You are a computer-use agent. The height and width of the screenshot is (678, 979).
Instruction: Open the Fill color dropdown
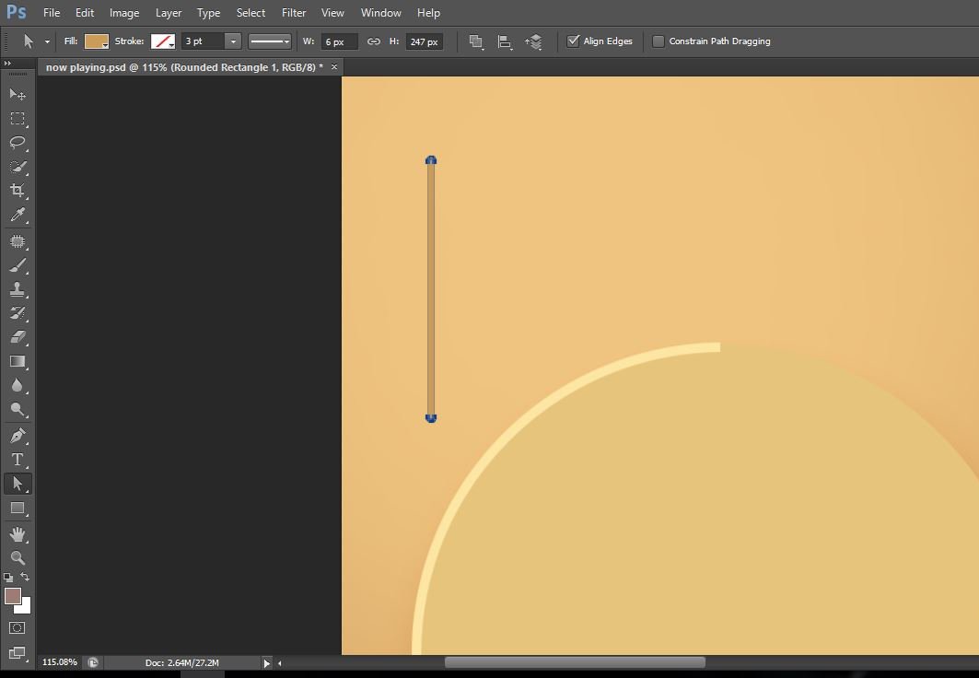pyautogui.click(x=96, y=41)
